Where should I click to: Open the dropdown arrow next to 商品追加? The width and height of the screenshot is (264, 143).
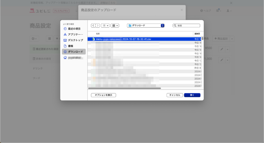pyautogui.click(x=232, y=39)
